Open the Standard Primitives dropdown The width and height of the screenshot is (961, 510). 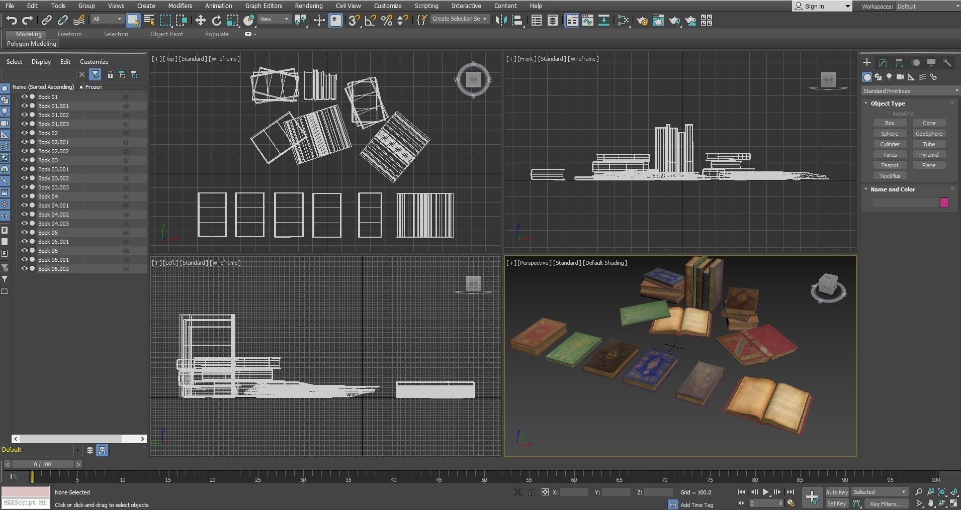(x=910, y=91)
